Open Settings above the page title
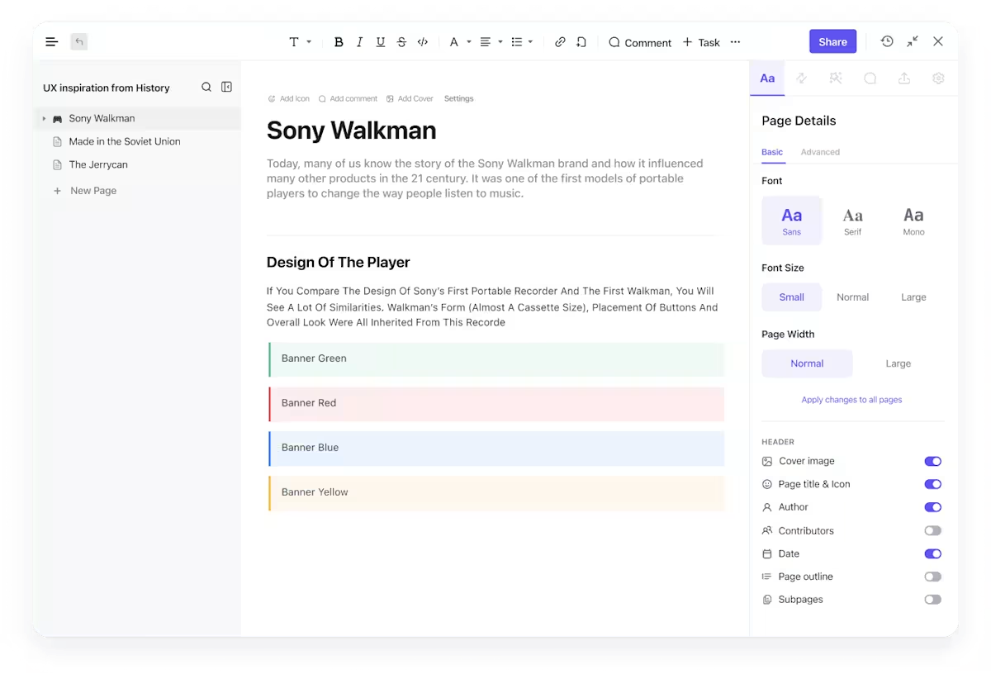Image resolution: width=991 pixels, height=679 pixels. tap(459, 98)
